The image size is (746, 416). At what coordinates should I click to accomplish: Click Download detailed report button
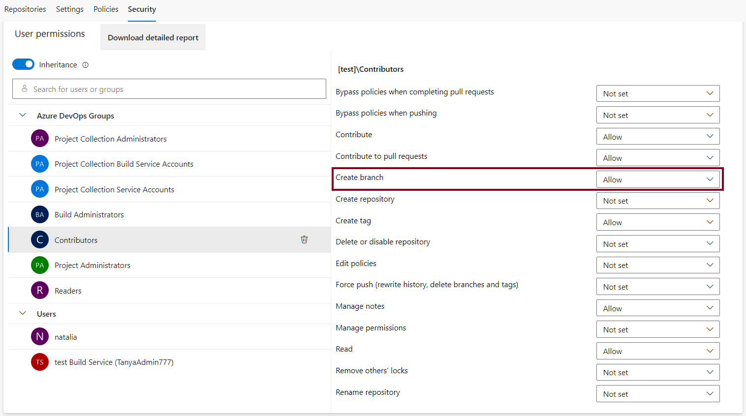click(x=153, y=37)
